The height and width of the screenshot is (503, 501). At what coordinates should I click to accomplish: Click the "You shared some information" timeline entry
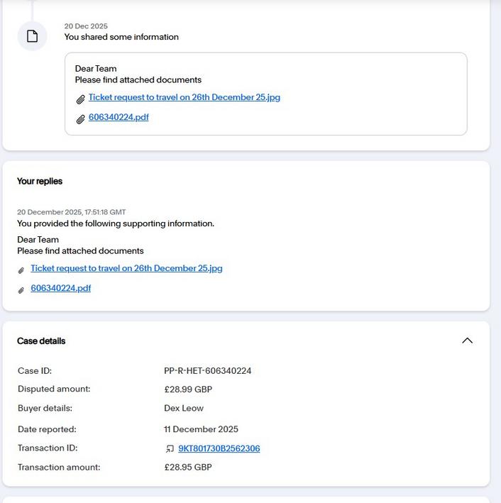click(121, 37)
